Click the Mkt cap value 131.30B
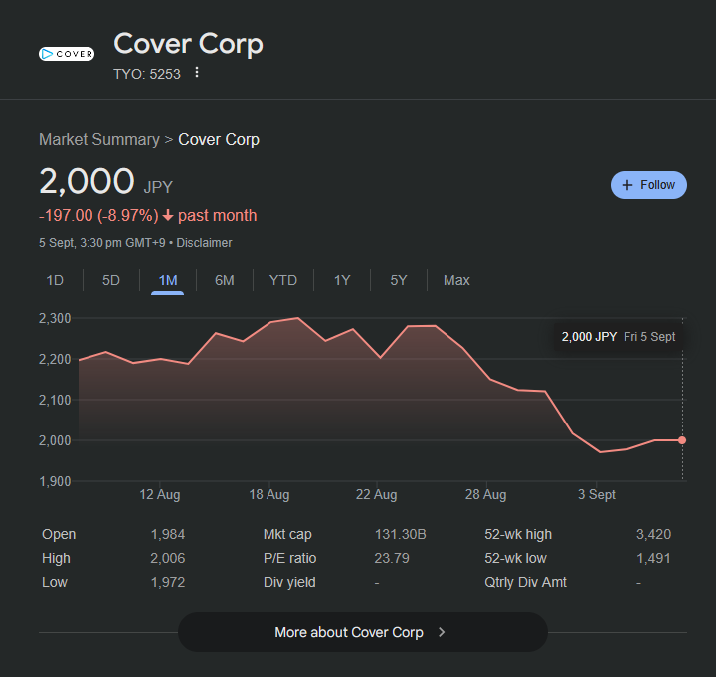 [x=401, y=534]
